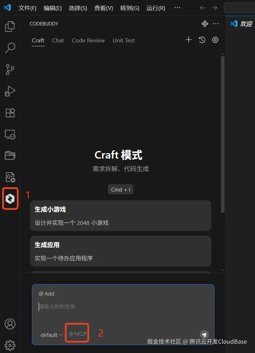Click the send message arrow button
Screen dimensions: 255x353
(x=204, y=335)
